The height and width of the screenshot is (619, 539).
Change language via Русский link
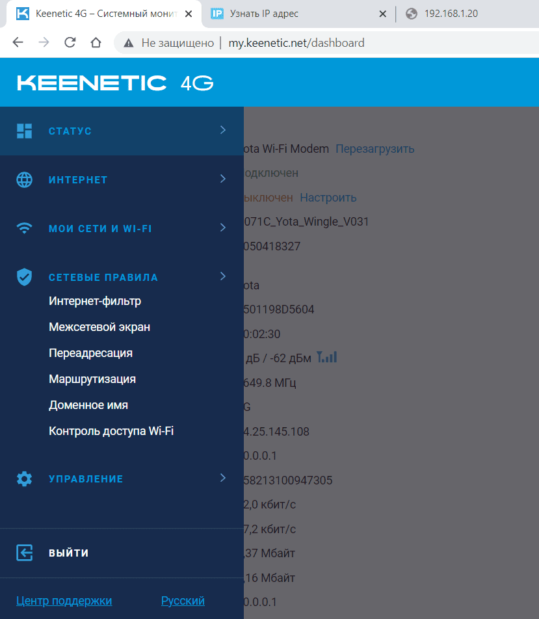pyautogui.click(x=183, y=601)
